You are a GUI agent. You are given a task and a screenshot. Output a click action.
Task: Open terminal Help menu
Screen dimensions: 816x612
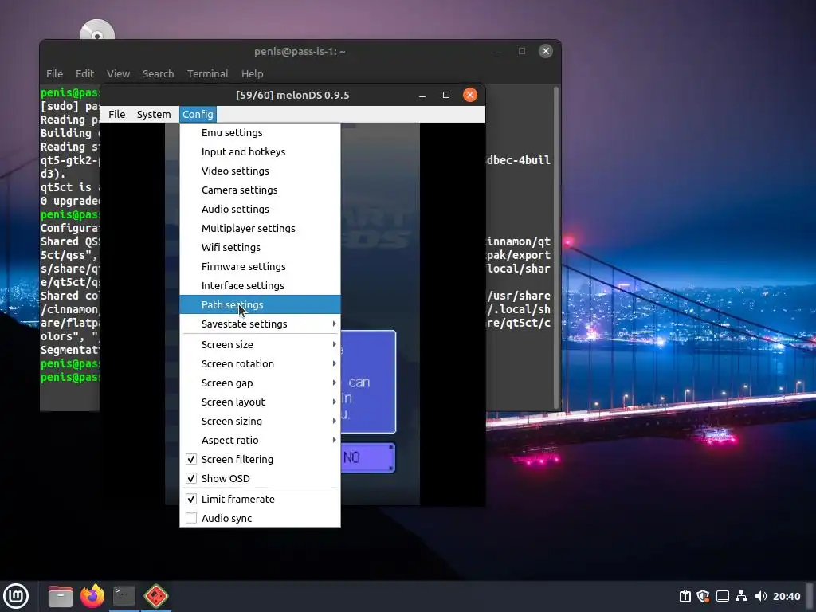coord(253,73)
